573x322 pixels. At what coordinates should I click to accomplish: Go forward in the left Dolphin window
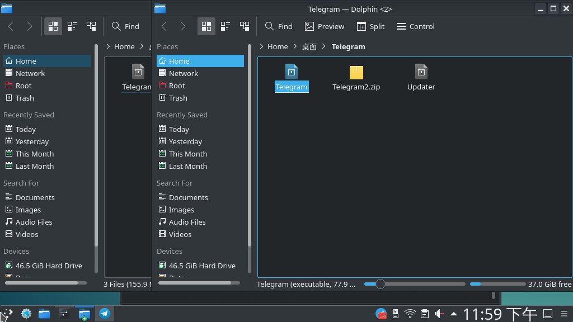(29, 26)
